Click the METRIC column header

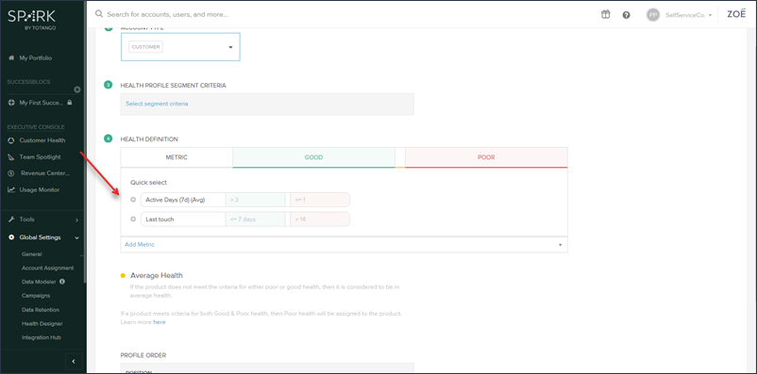point(177,157)
